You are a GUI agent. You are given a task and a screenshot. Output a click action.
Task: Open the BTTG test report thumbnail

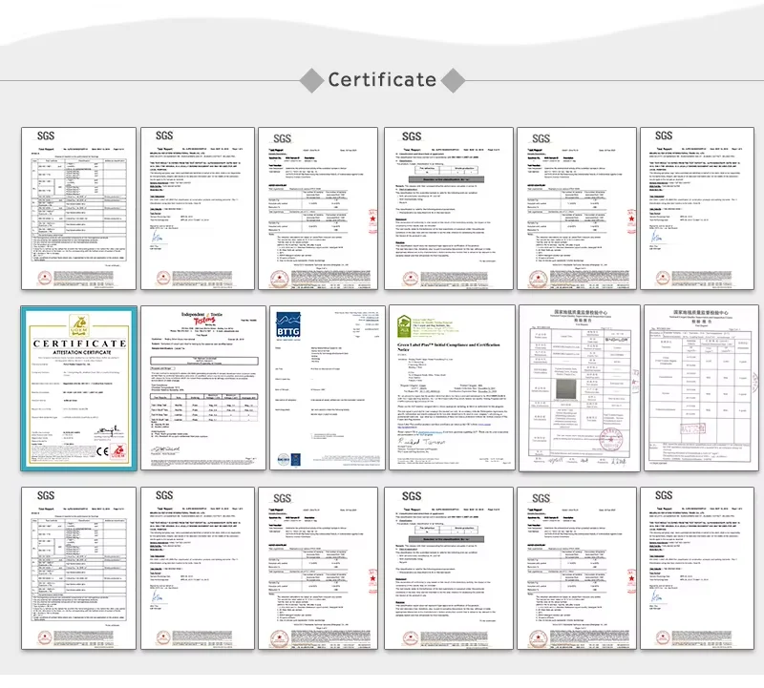328,388
